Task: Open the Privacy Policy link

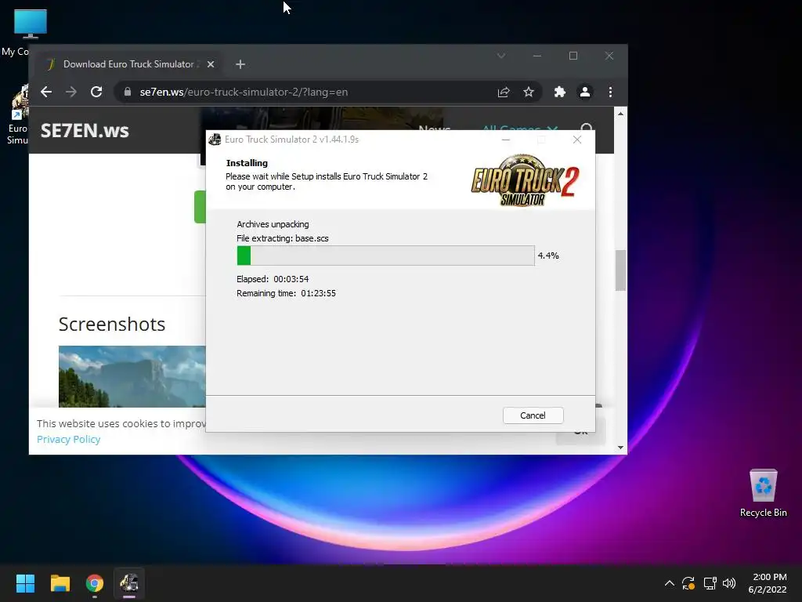Action: [x=69, y=439]
